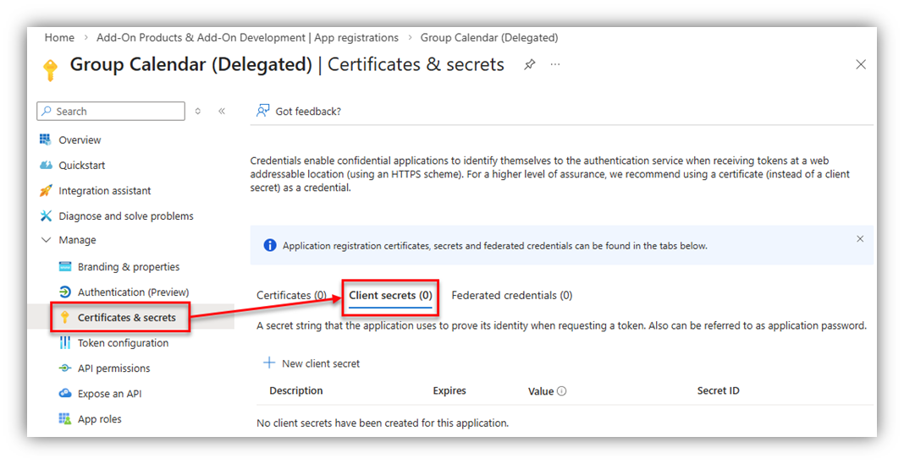Add a New client secret
Viewport: 904px width, 464px height.
[x=311, y=363]
